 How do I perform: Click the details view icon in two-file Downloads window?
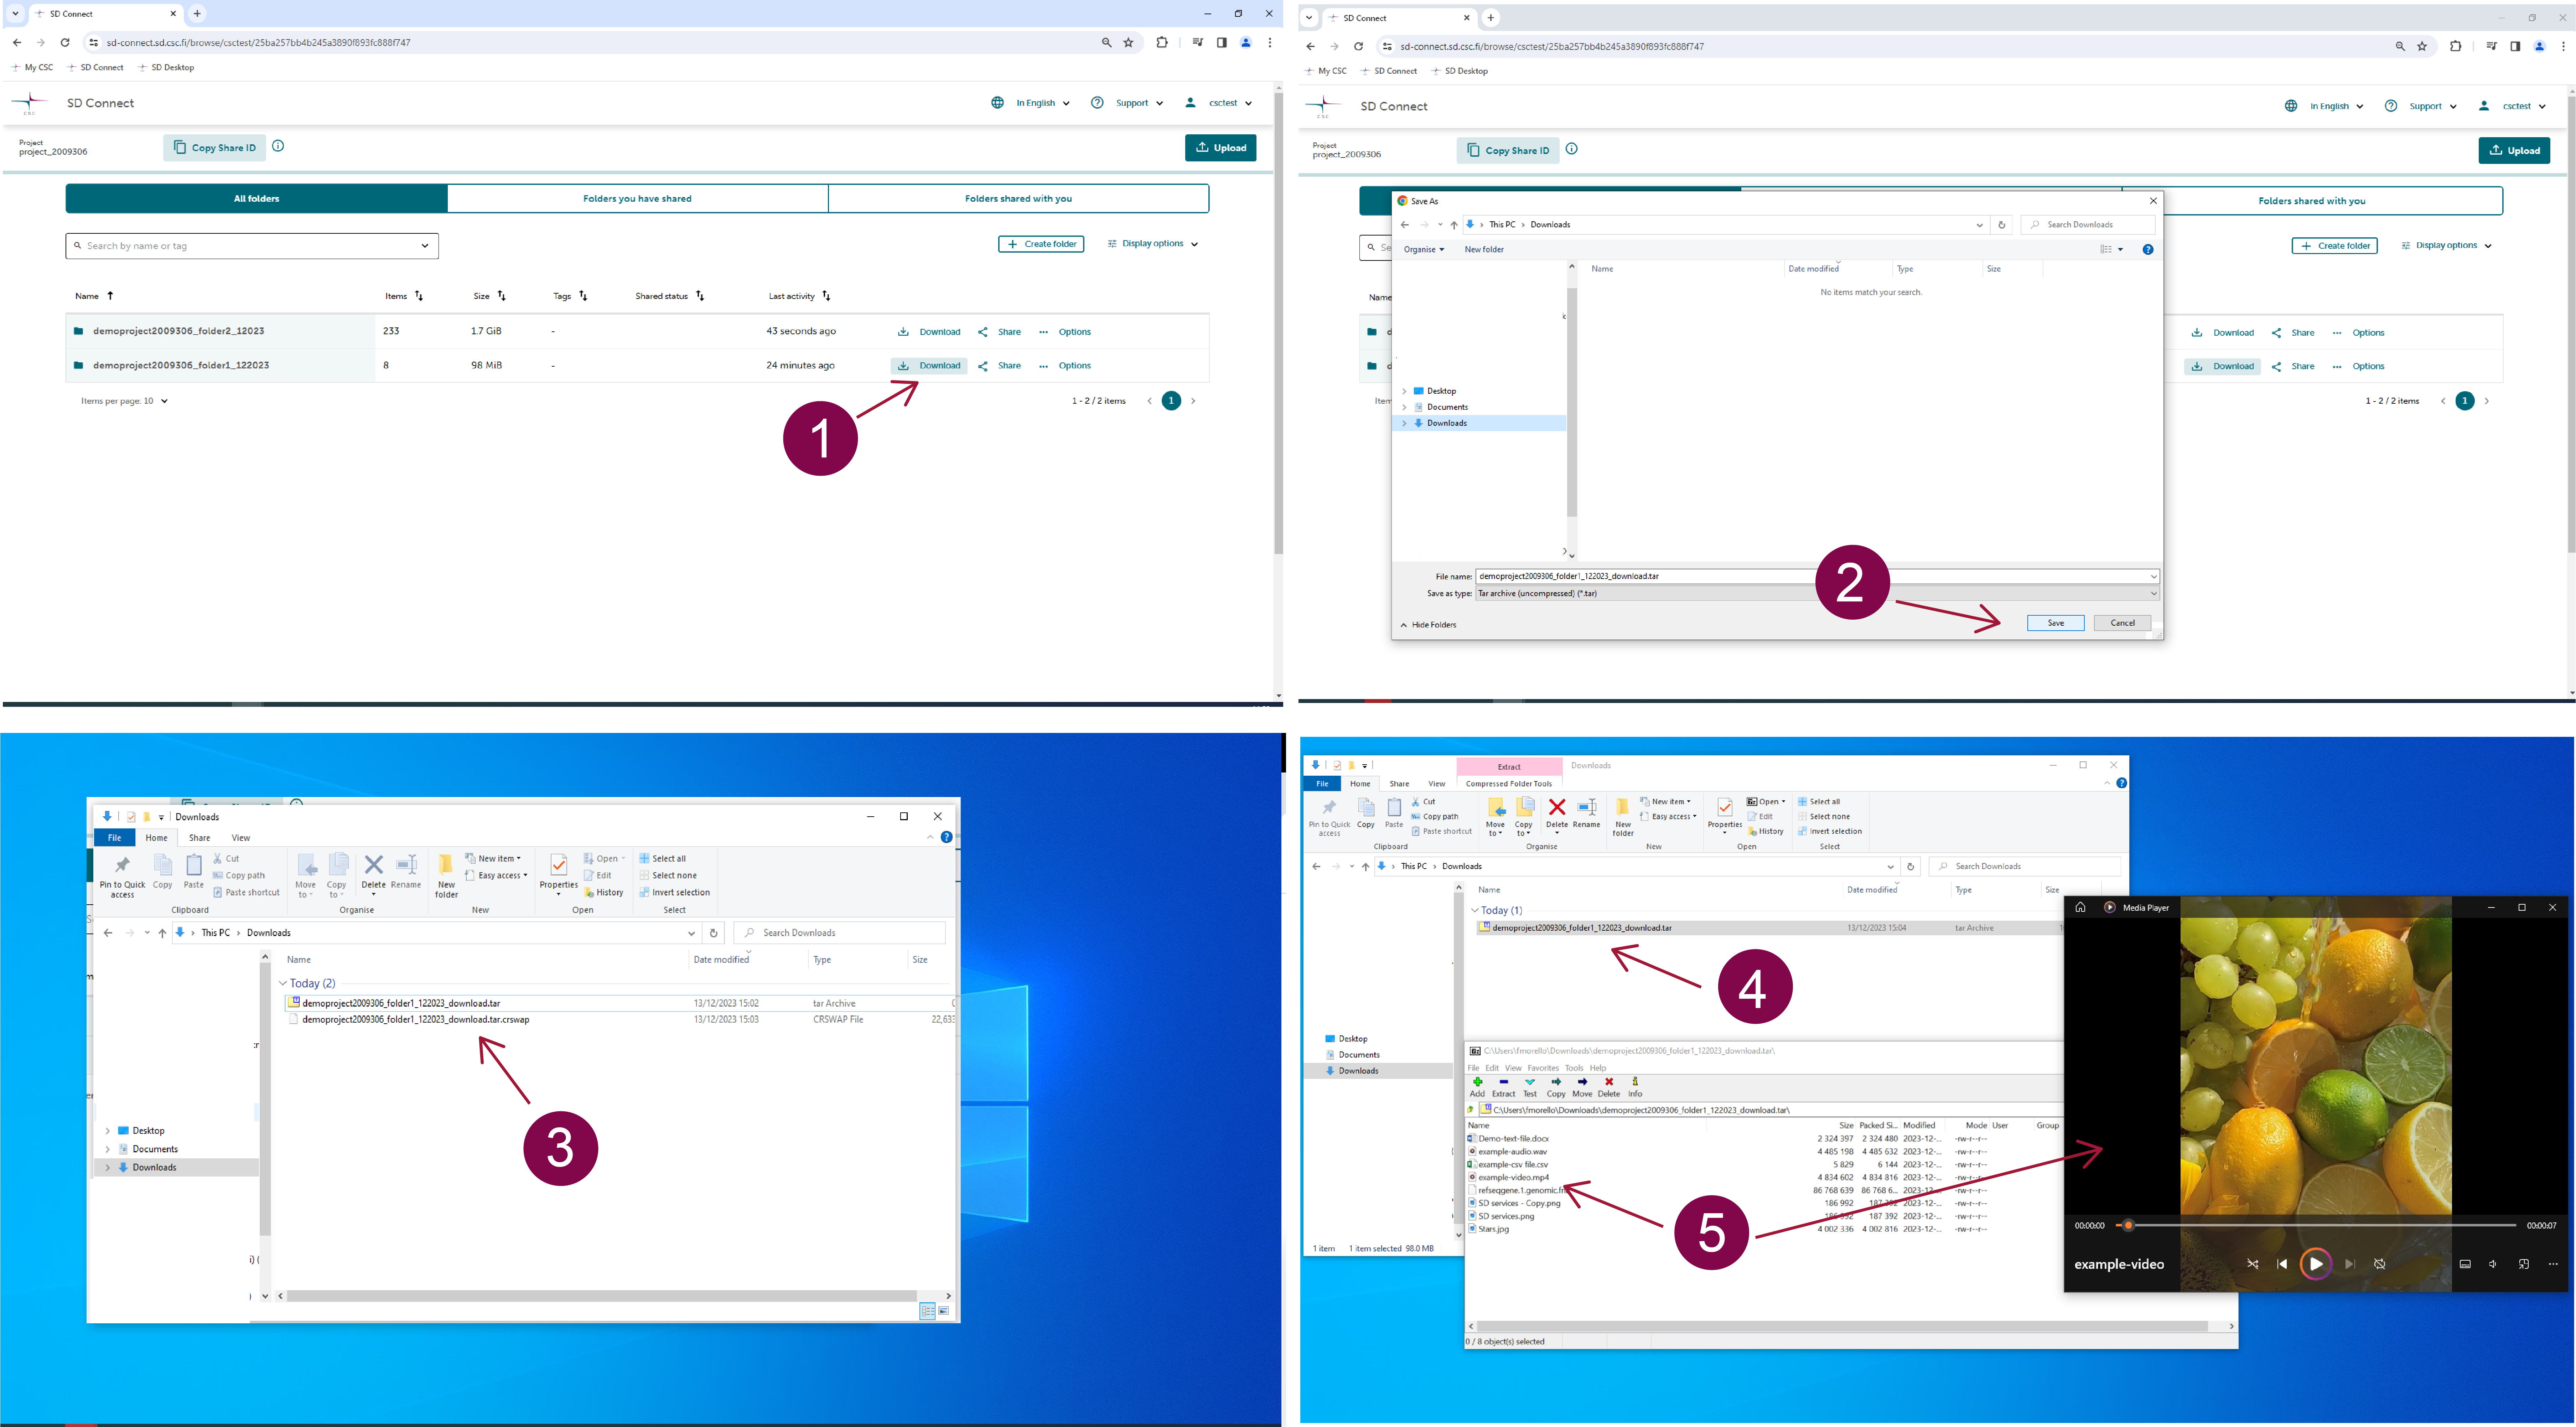click(927, 1311)
